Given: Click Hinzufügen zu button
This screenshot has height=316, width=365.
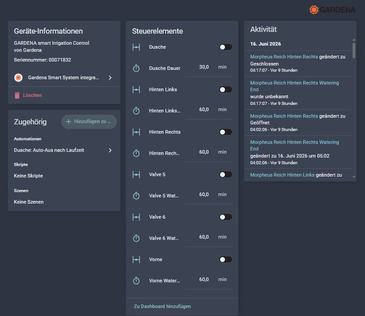Looking at the screenshot, I should (x=89, y=121).
